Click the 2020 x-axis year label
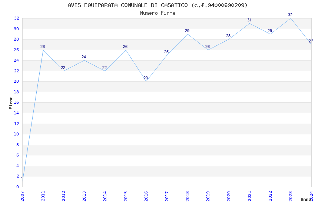This screenshot has height=203, width=315. pos(229,196)
